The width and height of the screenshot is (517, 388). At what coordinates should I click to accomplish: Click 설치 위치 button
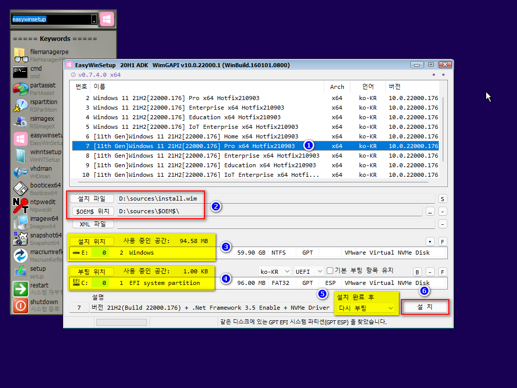point(92,241)
